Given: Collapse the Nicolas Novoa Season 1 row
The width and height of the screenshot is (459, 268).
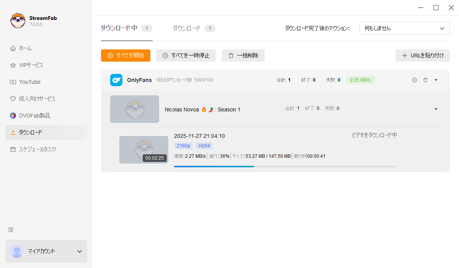Looking at the screenshot, I should [436, 109].
